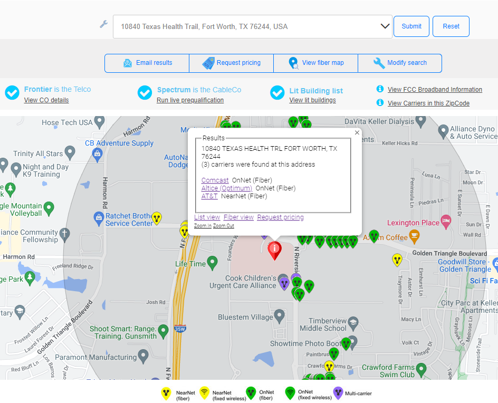Open the AT&T carrier link
Screen dimensions: 498x403
209,196
